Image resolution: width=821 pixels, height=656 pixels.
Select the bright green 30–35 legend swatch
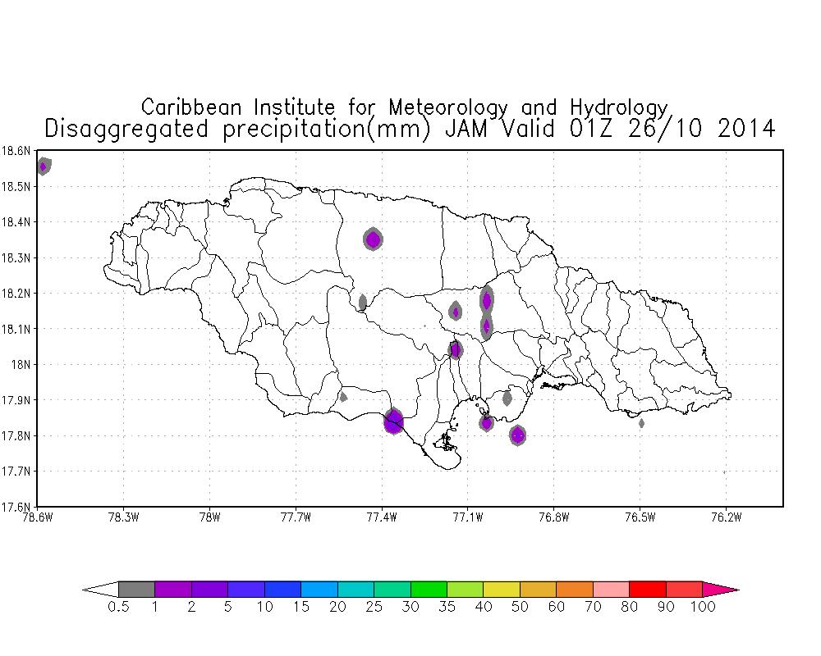click(x=429, y=589)
